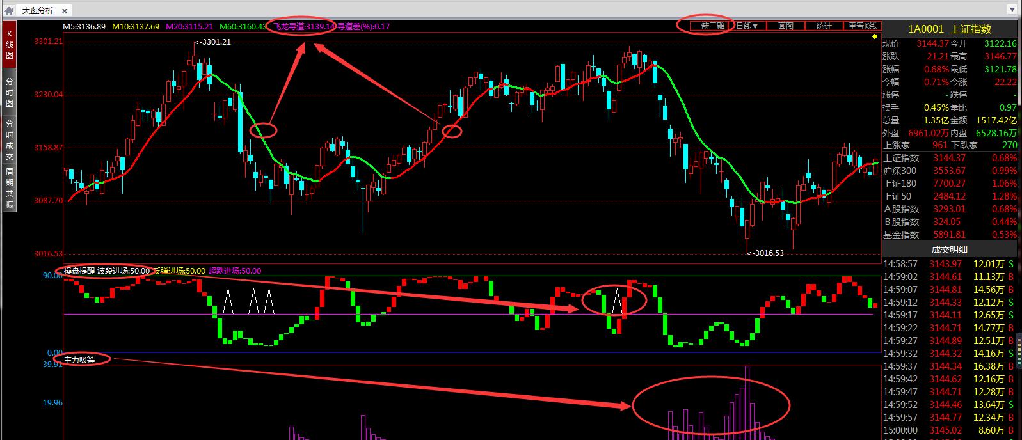
Task: Click the 寻道差(%):0.17 label
Action: (x=363, y=26)
